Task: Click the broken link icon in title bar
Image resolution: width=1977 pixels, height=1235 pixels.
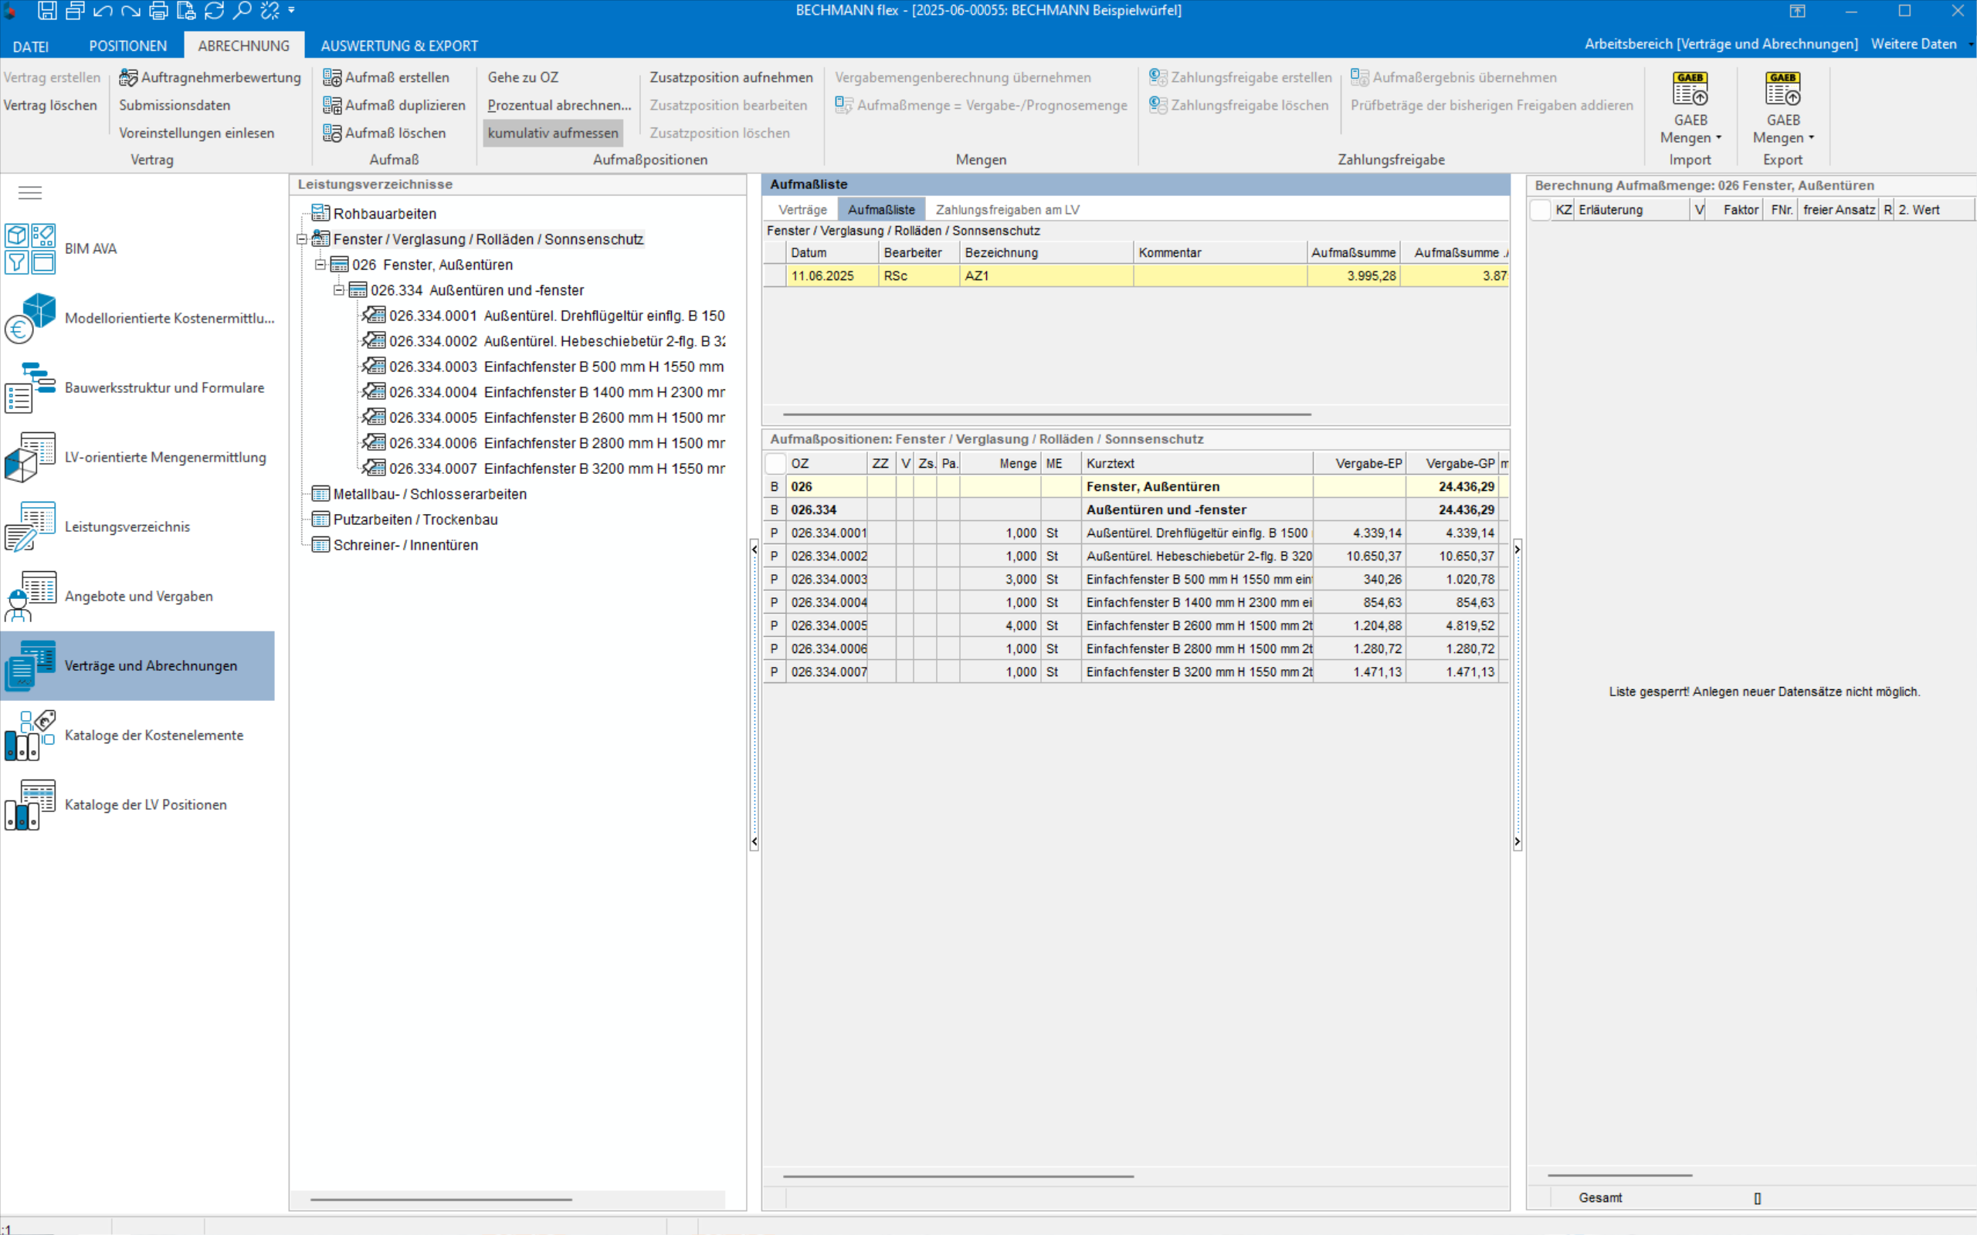Action: coord(270,11)
